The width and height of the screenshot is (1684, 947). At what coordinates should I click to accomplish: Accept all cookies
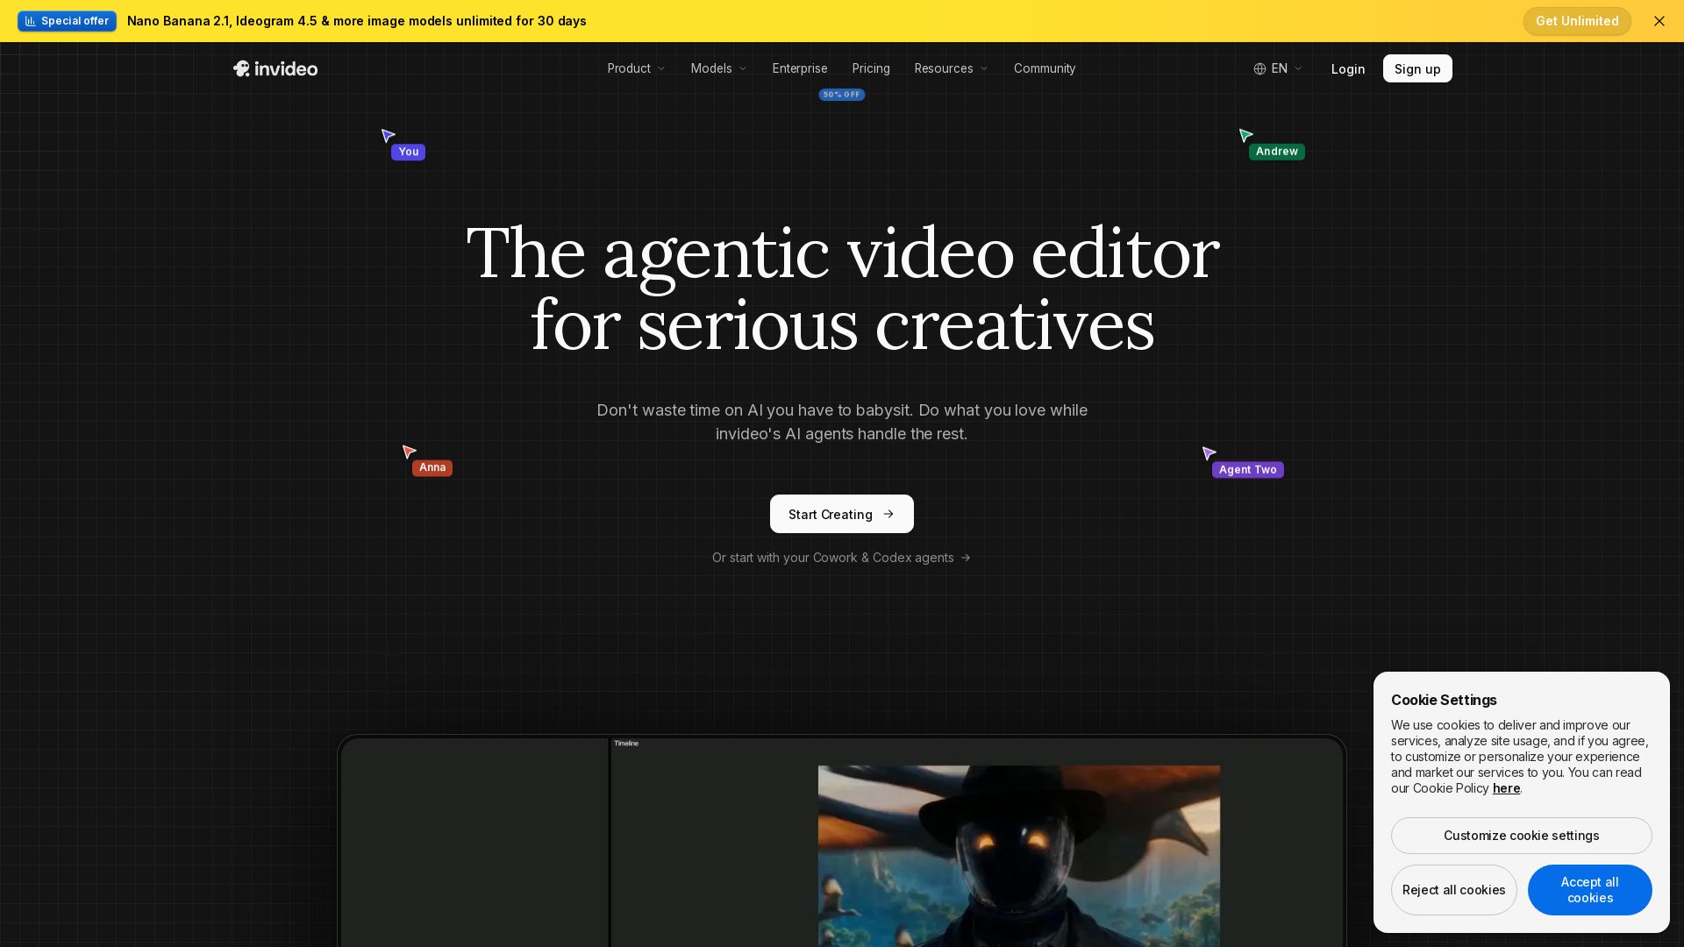click(x=1590, y=890)
